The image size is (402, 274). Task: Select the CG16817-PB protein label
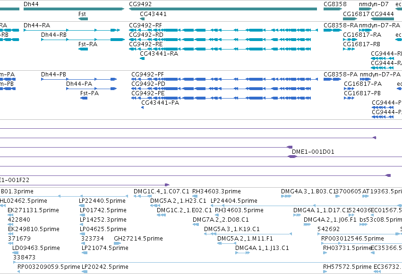(362, 93)
